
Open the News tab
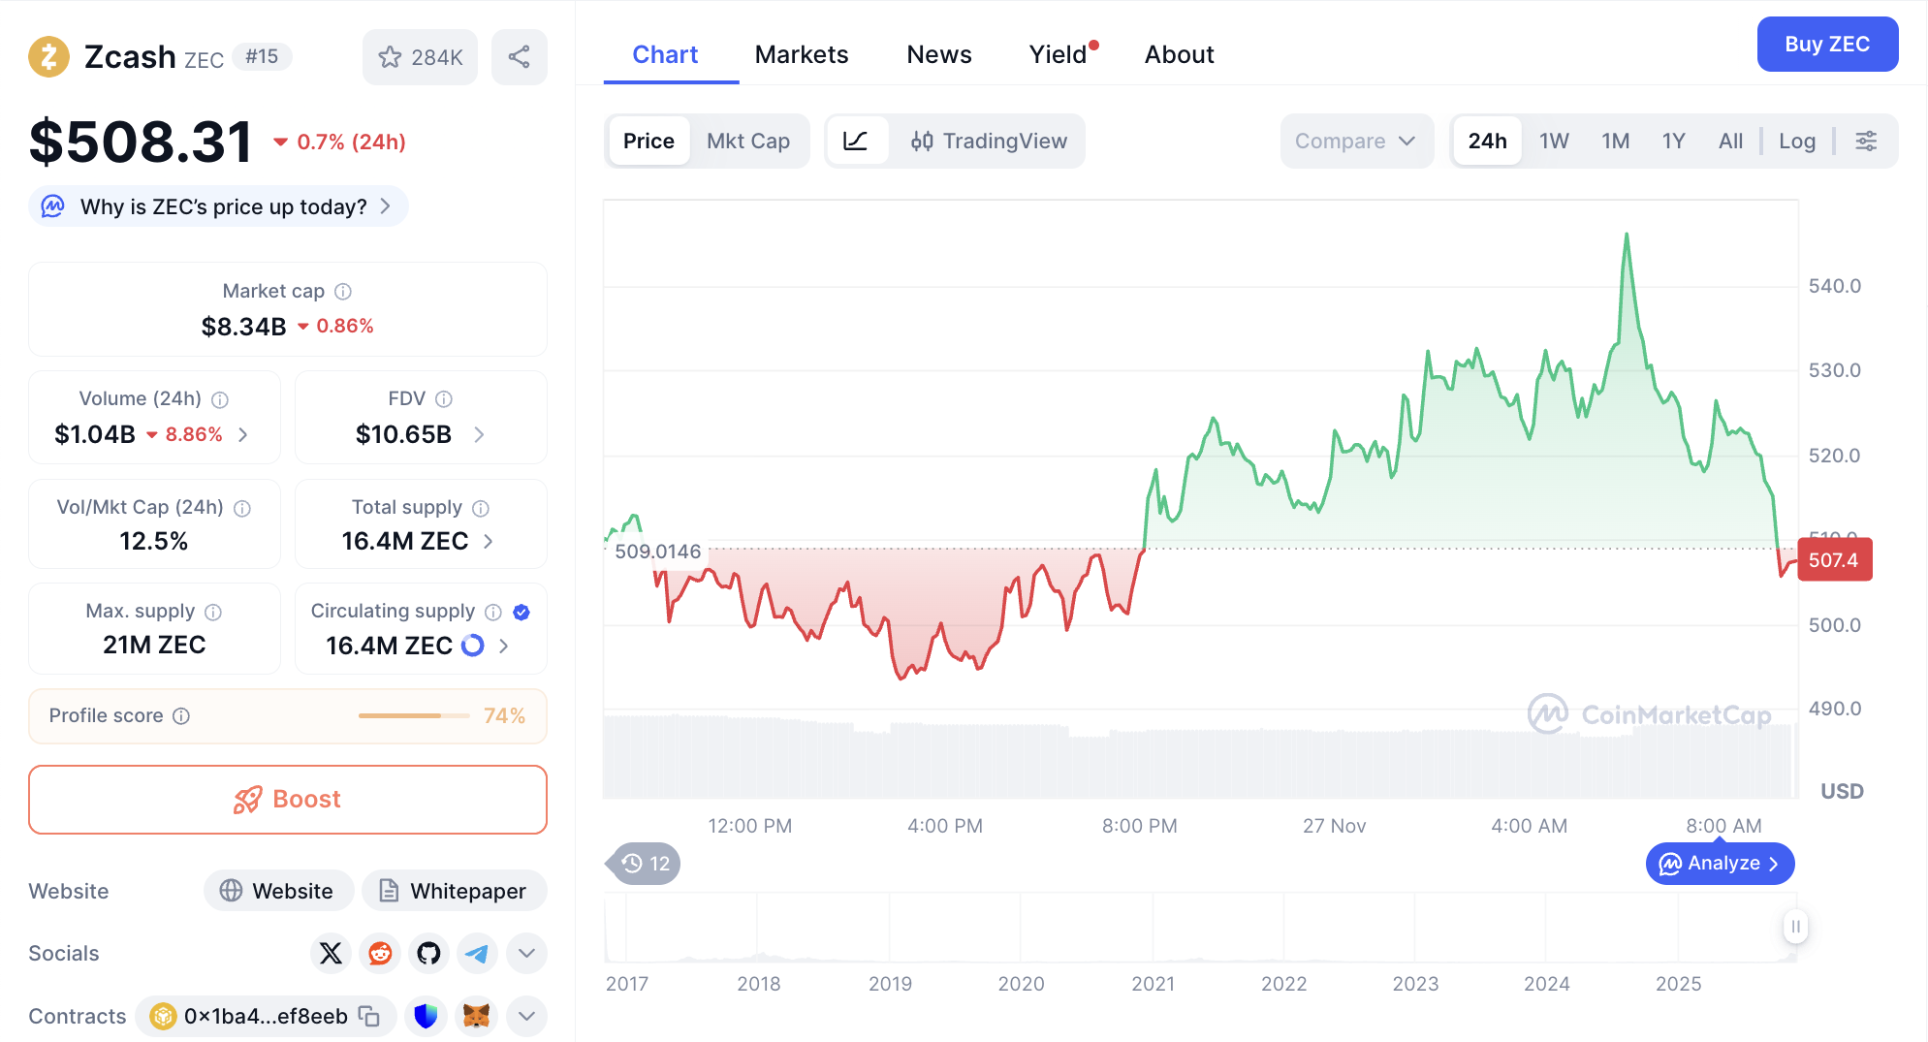click(x=938, y=55)
